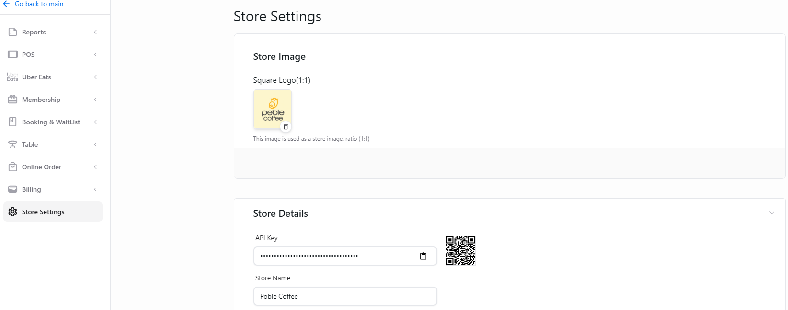
Task: Click the image ratio hint text
Action: coord(311,139)
